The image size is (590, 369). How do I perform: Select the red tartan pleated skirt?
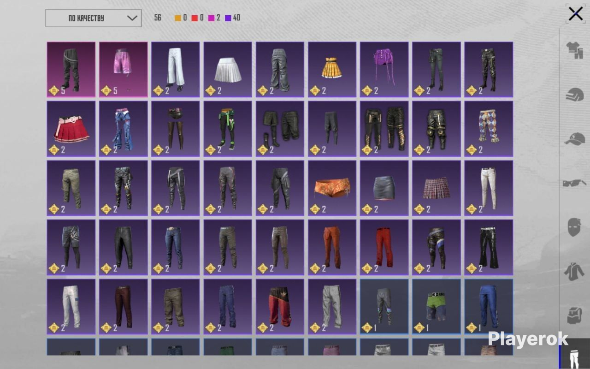(x=437, y=188)
